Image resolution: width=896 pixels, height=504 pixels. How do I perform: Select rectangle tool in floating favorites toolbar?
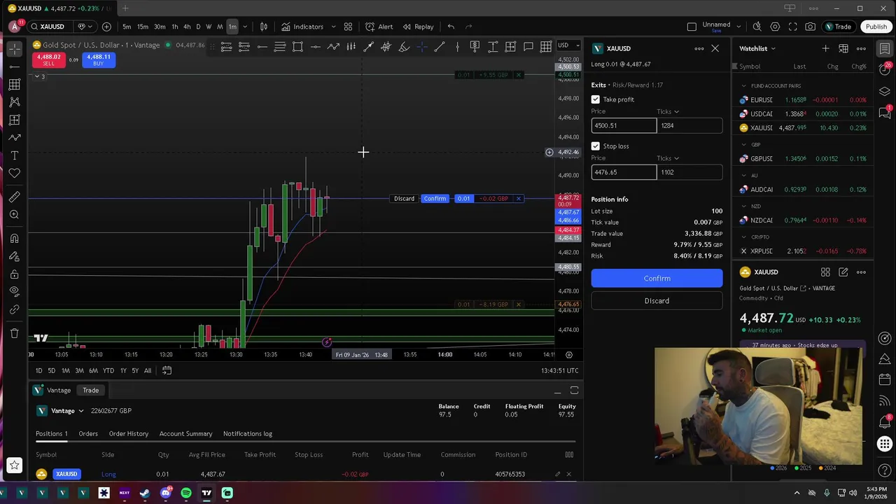(x=297, y=47)
